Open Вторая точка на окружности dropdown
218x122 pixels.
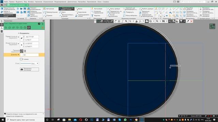(18, 44)
